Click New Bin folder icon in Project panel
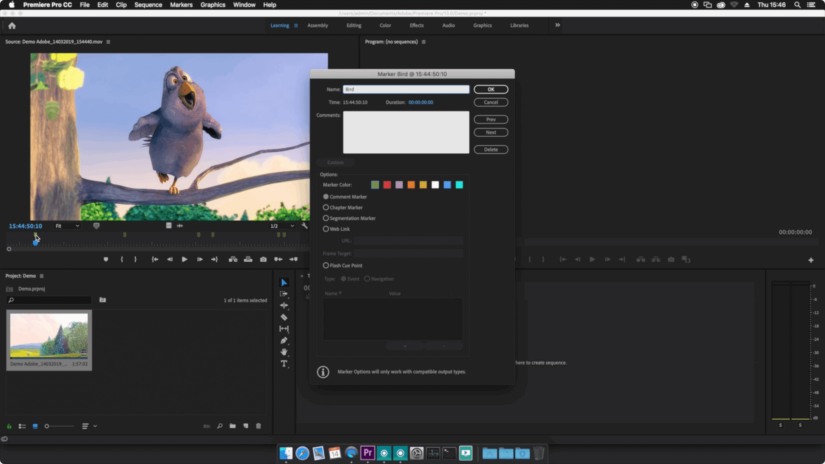 click(232, 426)
